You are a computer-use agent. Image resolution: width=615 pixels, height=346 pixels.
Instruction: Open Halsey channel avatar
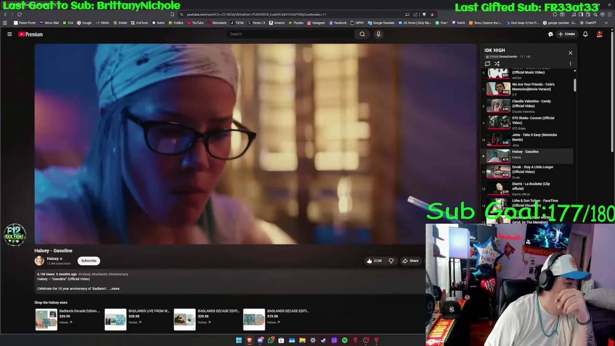coord(39,260)
